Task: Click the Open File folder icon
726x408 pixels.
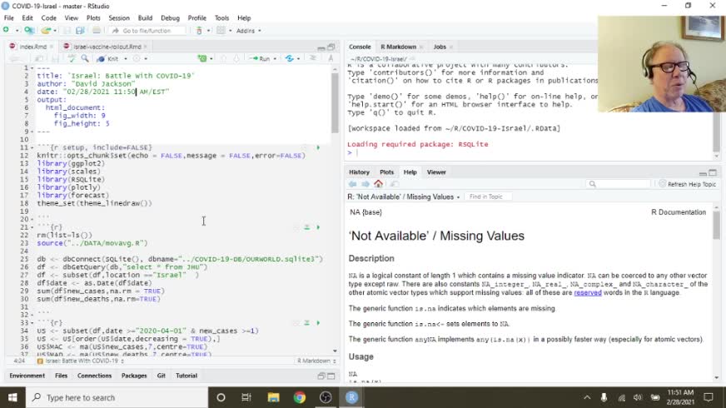Action: [45, 31]
